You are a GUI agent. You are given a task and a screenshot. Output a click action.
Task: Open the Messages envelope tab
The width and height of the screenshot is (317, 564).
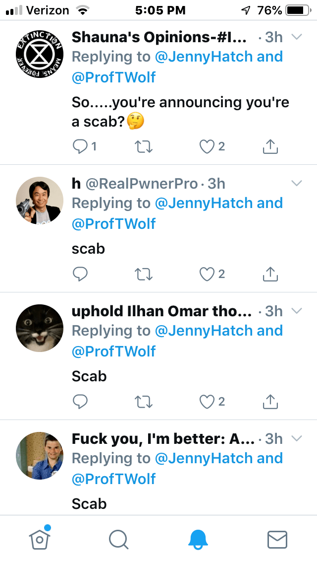pos(277,539)
